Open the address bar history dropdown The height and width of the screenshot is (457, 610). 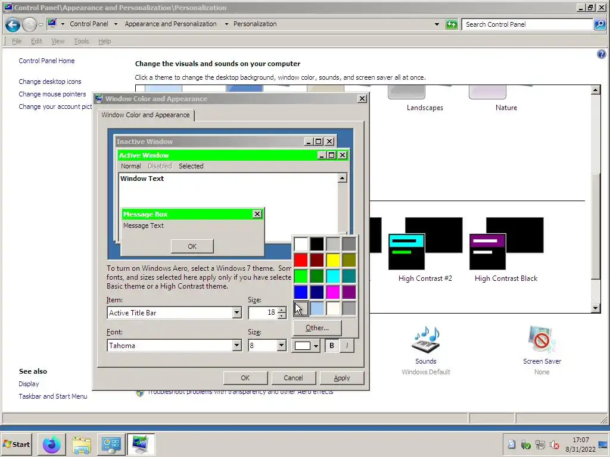(x=437, y=24)
